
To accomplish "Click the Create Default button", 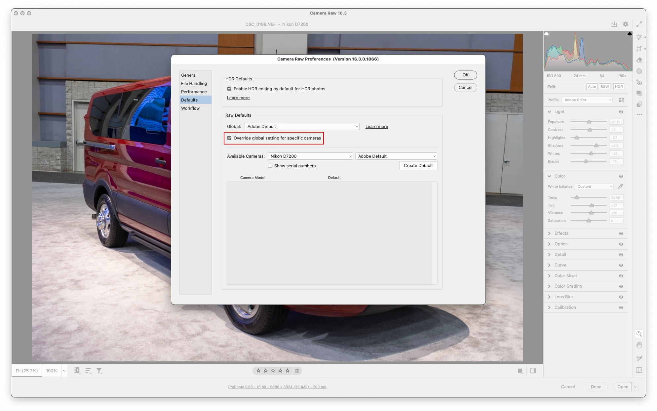I will [x=418, y=166].
